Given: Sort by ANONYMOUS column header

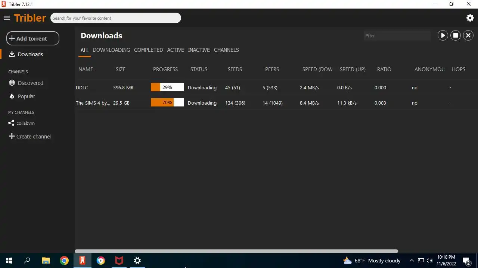Looking at the screenshot, I should pyautogui.click(x=429, y=69).
